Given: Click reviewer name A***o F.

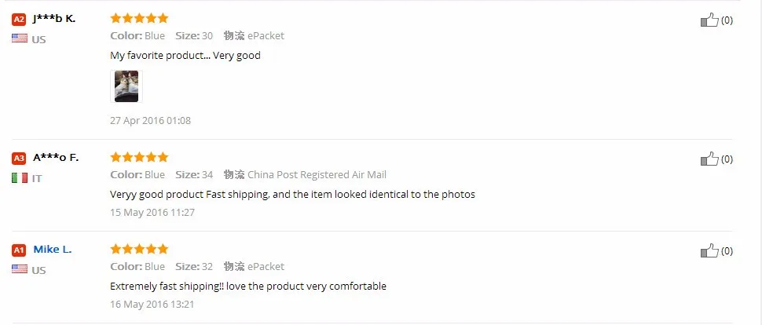Looking at the screenshot, I should pyautogui.click(x=56, y=158).
